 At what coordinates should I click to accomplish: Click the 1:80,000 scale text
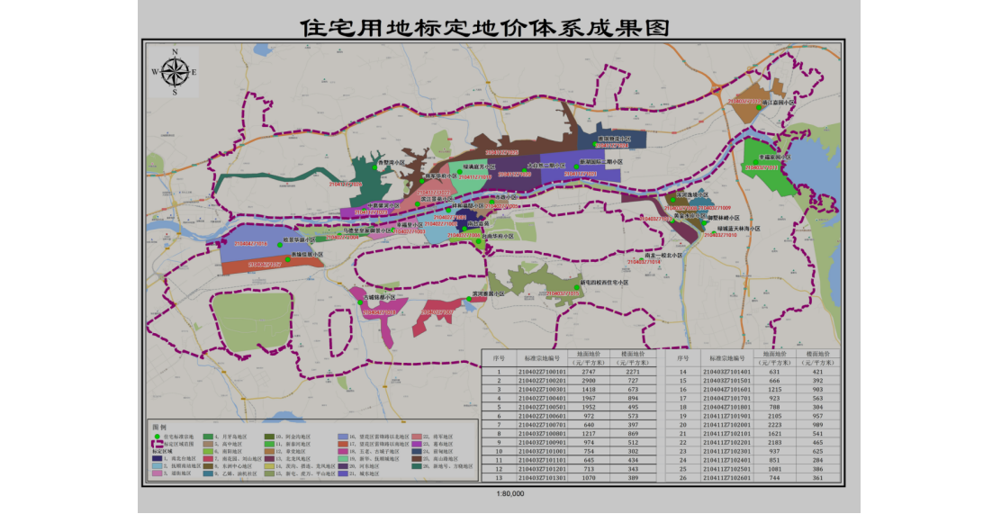[510, 494]
